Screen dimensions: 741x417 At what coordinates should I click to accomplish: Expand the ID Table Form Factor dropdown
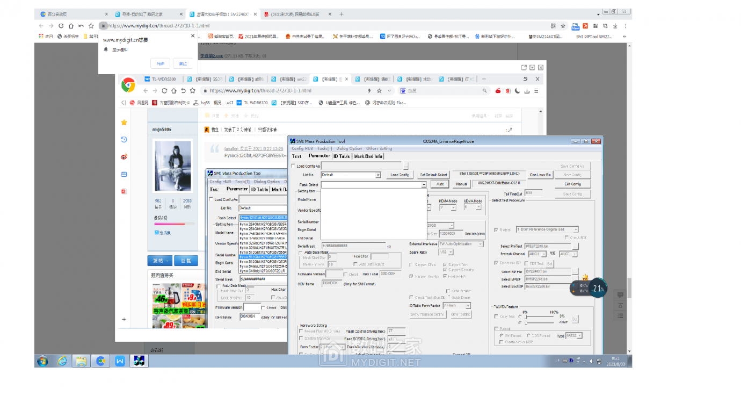(x=468, y=306)
